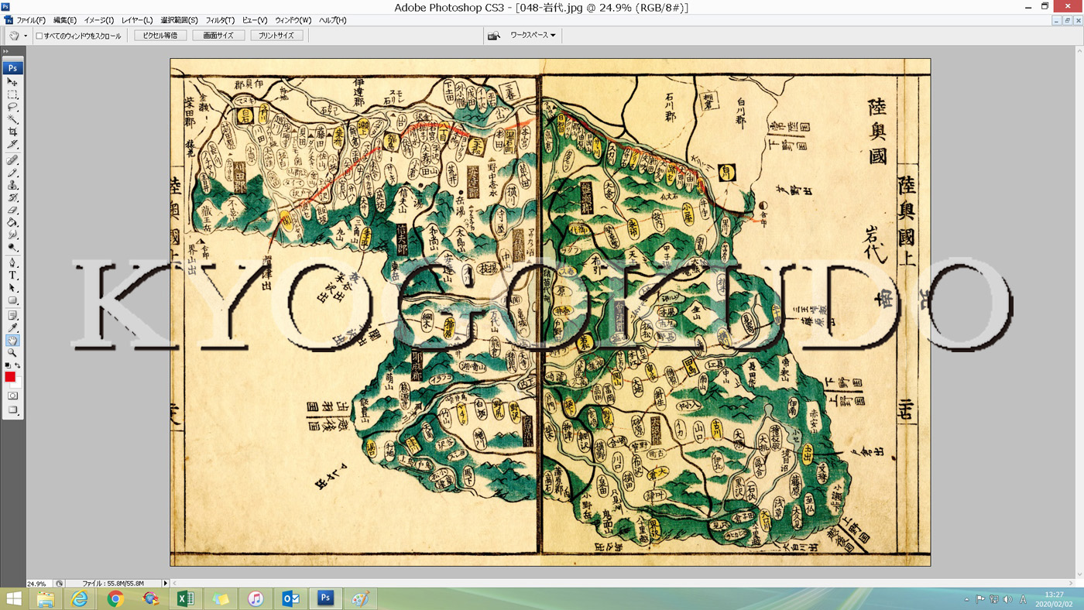Image resolution: width=1084 pixels, height=610 pixels.
Task: Select the Clone Stamp tool
Action: pos(12,185)
